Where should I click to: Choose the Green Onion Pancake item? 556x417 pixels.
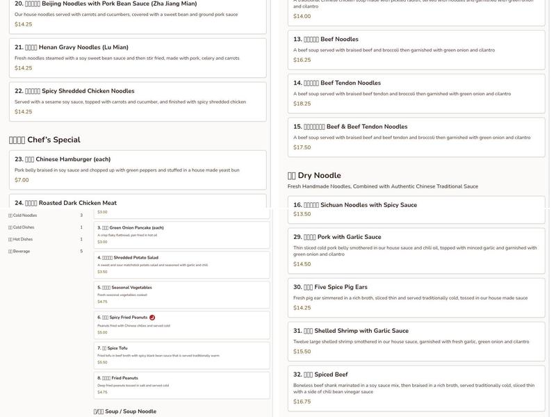click(181, 234)
